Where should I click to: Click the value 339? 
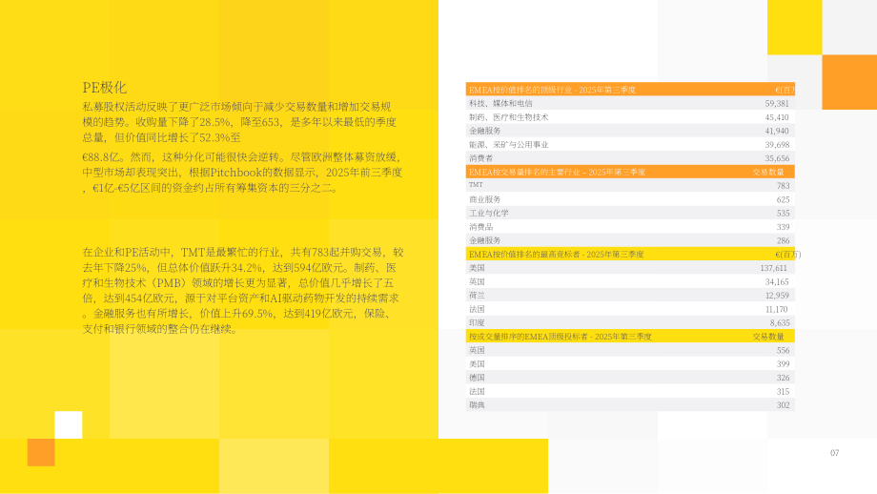pyautogui.click(x=783, y=227)
